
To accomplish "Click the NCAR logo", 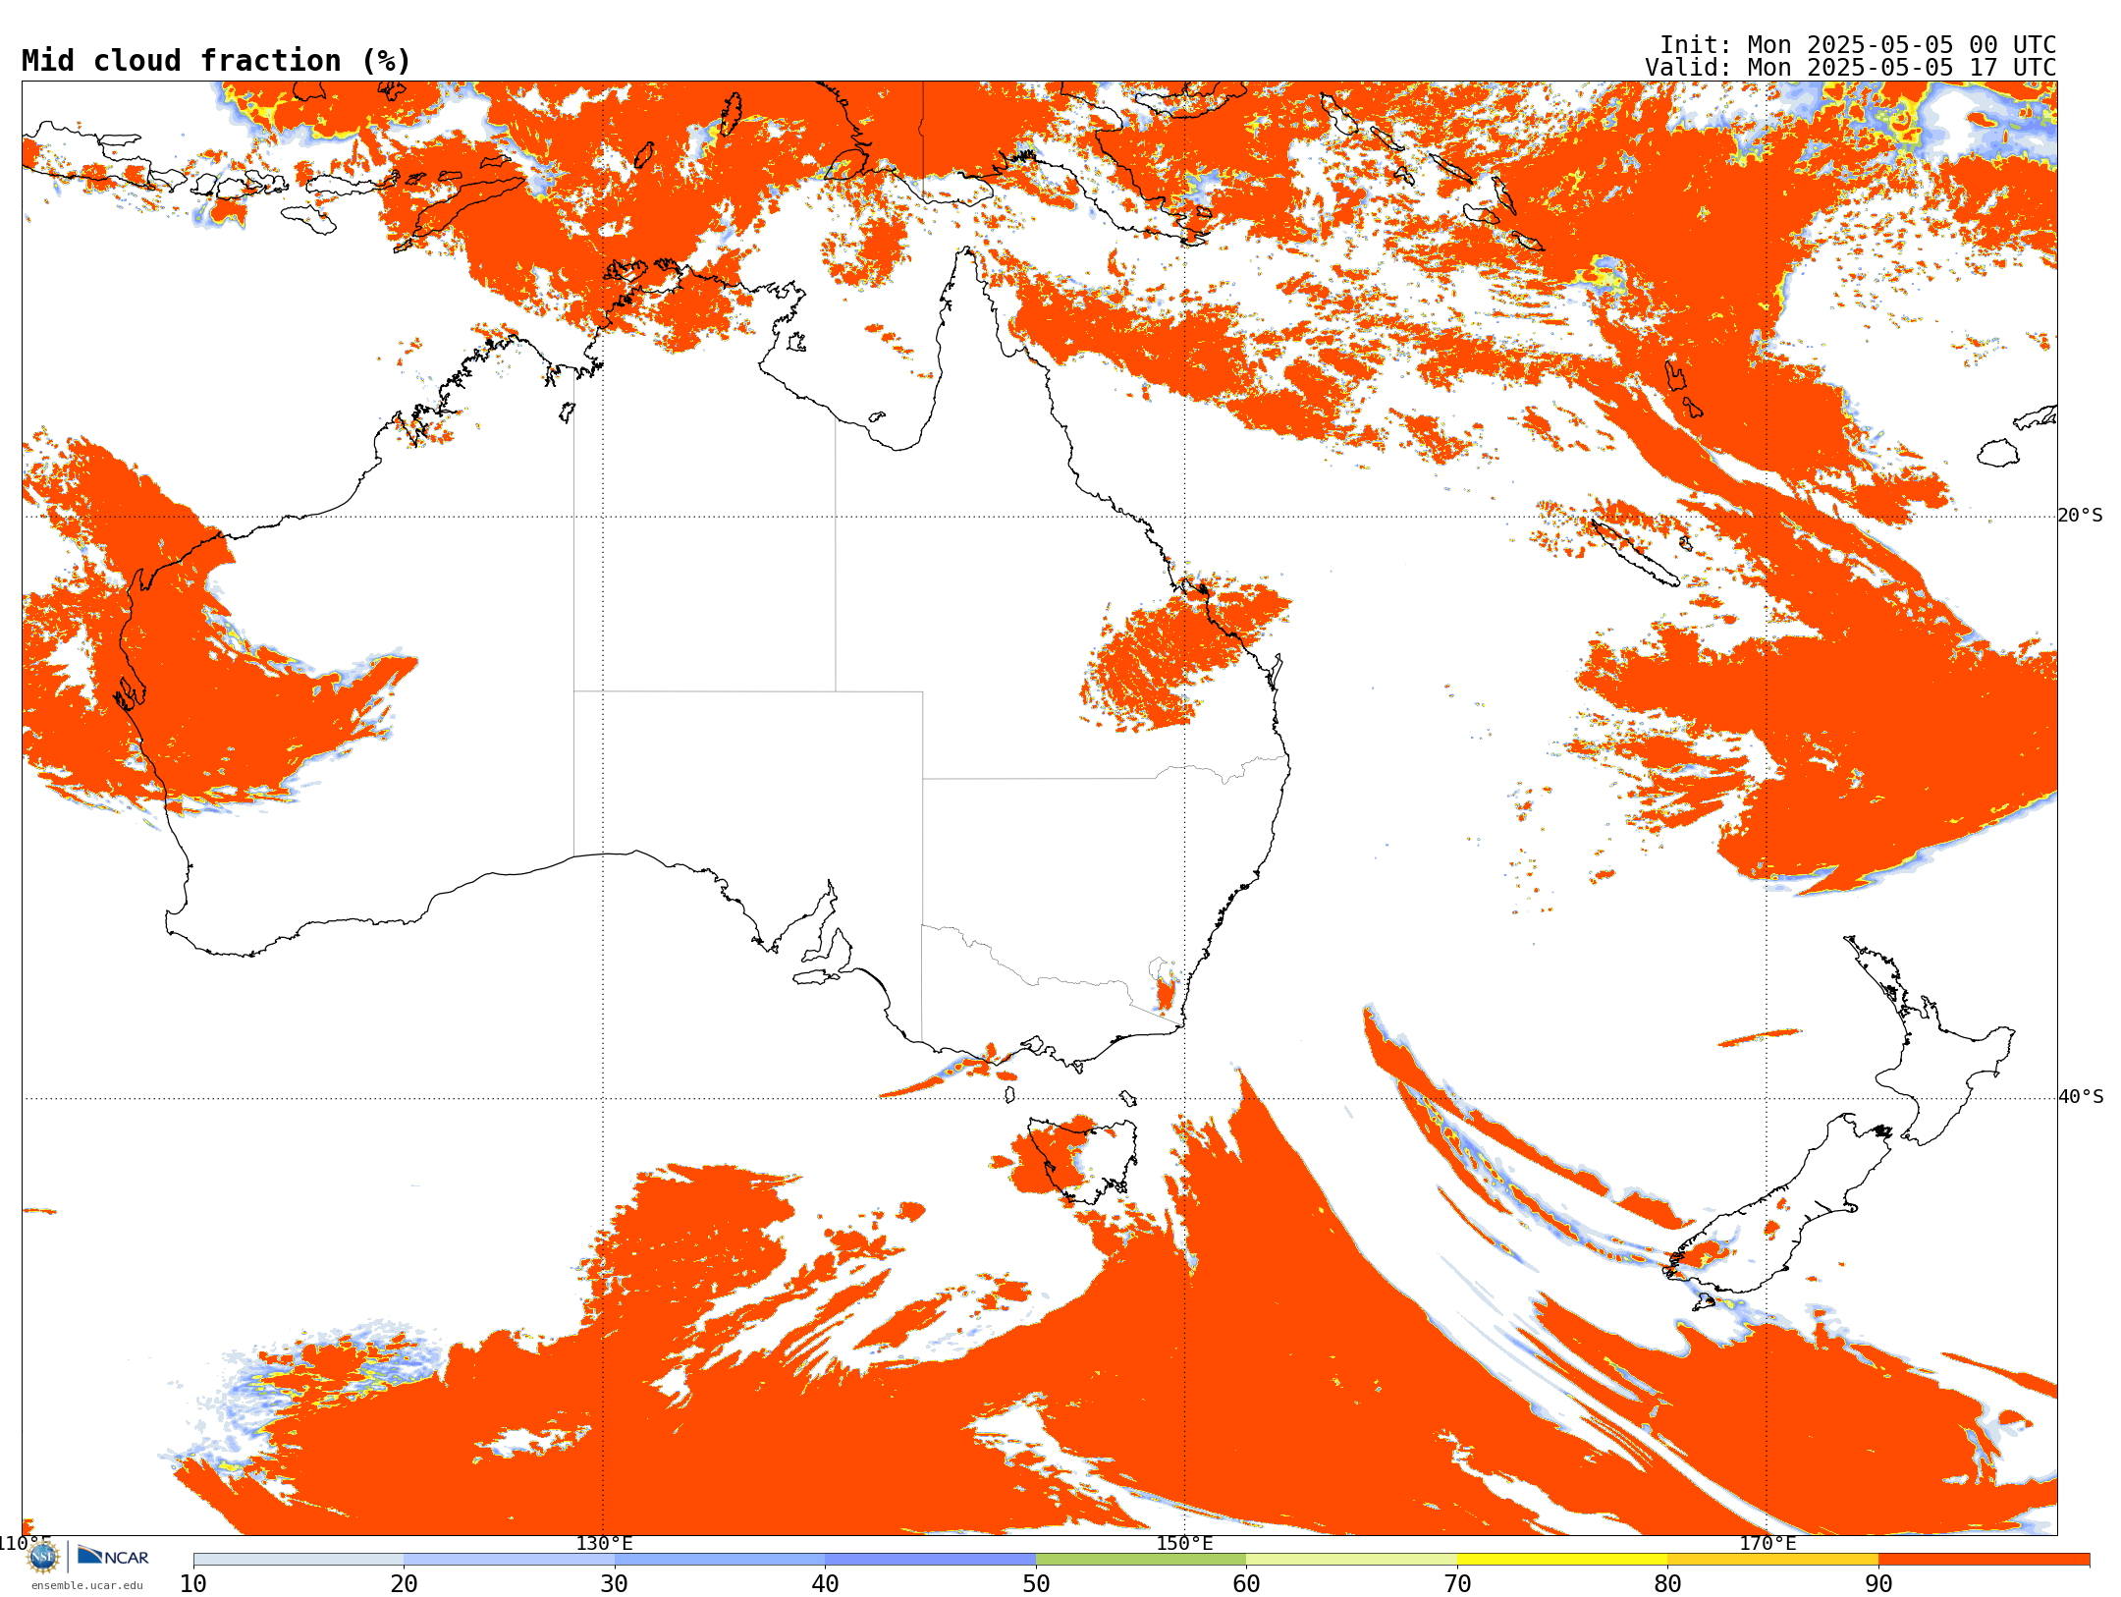I will point(113,1556).
